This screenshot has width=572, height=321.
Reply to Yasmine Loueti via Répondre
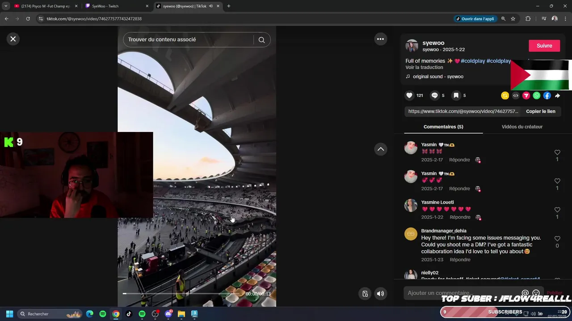coord(460,217)
